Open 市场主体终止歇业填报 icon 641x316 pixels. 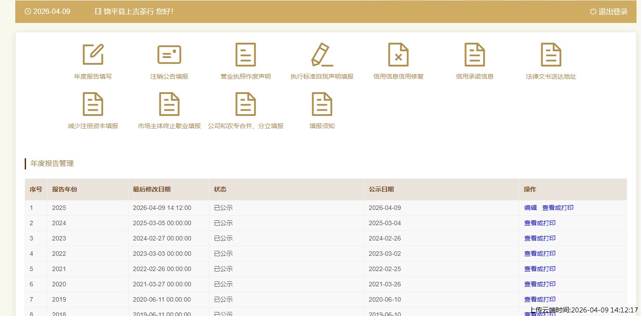tap(169, 104)
